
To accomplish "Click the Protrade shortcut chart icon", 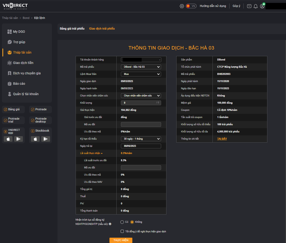I will pyautogui.click(x=33, y=110).
